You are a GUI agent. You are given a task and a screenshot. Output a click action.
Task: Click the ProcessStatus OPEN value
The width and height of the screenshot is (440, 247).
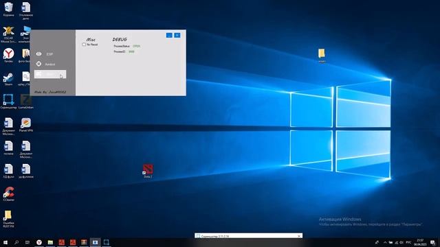pyautogui.click(x=136, y=46)
